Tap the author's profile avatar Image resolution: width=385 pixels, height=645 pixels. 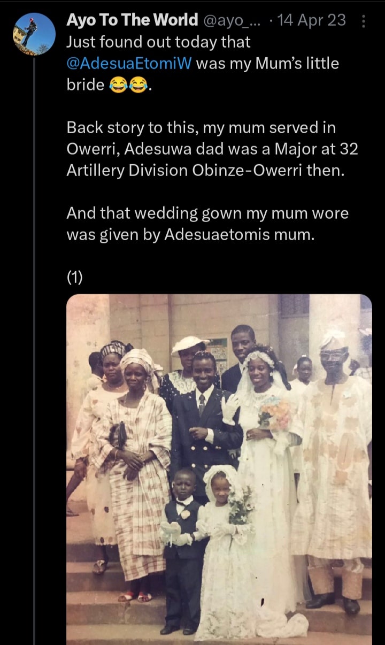34,34
